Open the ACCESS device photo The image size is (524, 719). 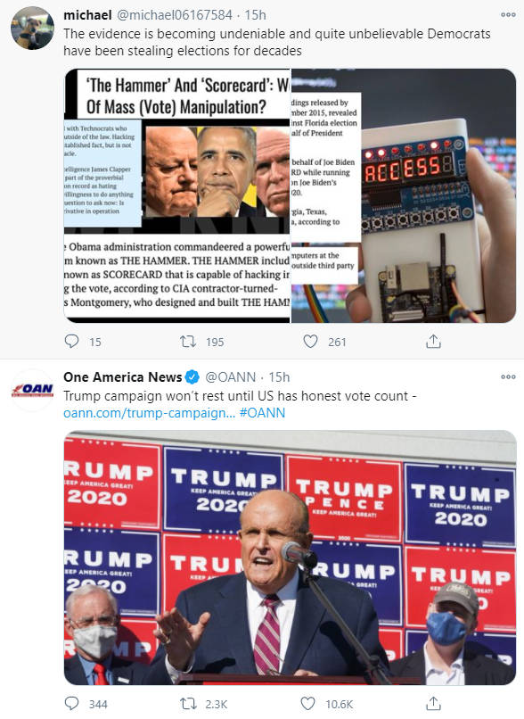pos(404,195)
